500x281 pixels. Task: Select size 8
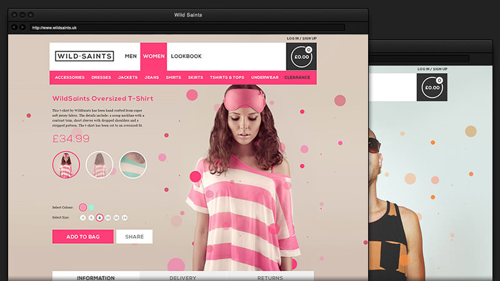pyautogui.click(x=99, y=217)
